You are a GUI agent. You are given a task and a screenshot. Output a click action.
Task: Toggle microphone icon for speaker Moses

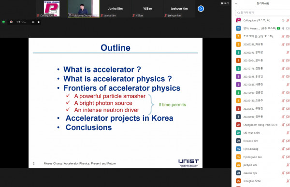[x=283, y=29]
